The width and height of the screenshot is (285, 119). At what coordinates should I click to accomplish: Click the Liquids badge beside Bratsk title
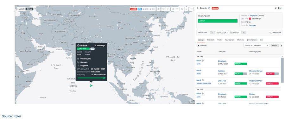[215, 8]
